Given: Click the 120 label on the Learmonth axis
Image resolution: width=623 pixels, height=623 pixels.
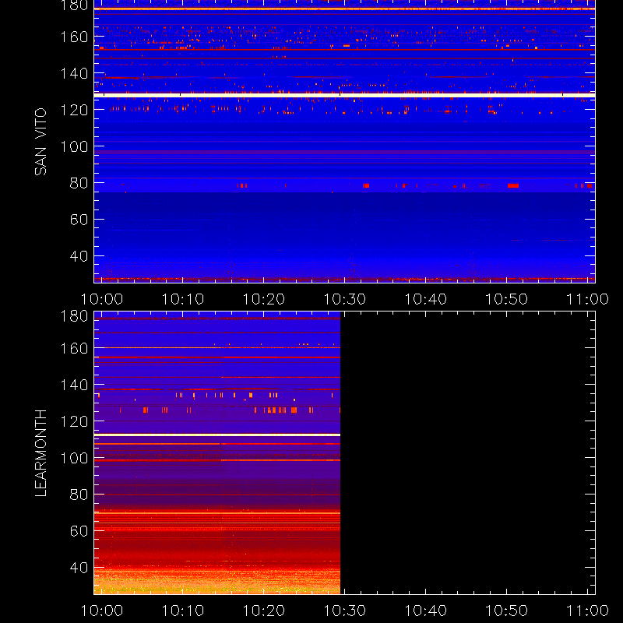Looking at the screenshot, I should pyautogui.click(x=74, y=421).
